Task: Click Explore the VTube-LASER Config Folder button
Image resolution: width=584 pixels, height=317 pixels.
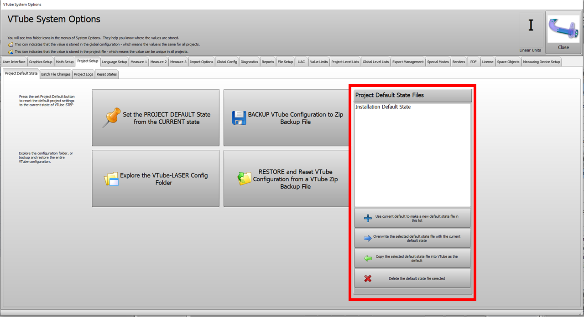Action: (x=156, y=179)
